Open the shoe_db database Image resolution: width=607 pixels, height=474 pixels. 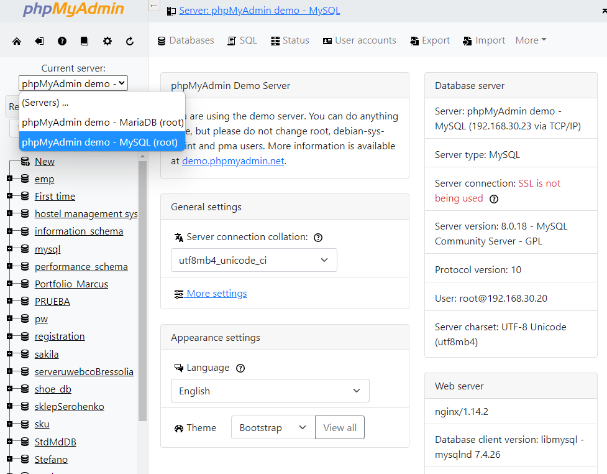pyautogui.click(x=53, y=389)
